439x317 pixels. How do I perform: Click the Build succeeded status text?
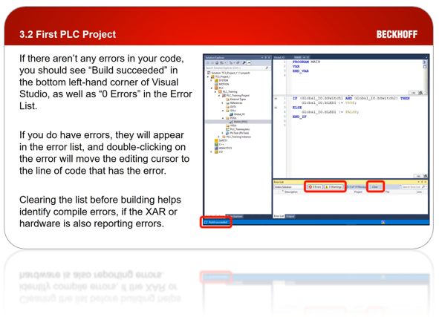click(218, 222)
